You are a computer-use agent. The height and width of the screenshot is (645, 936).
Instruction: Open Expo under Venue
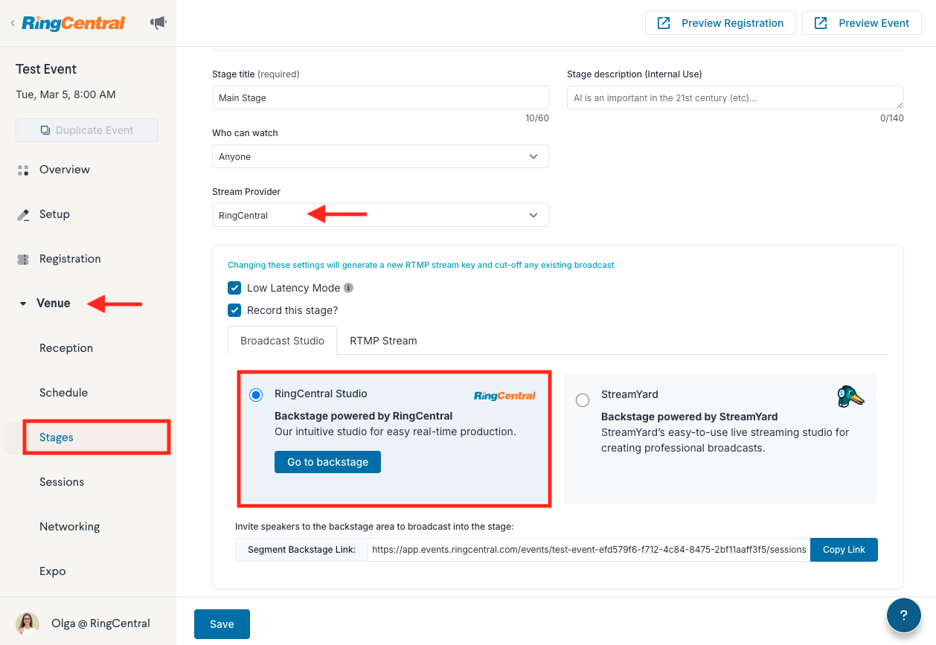click(53, 571)
